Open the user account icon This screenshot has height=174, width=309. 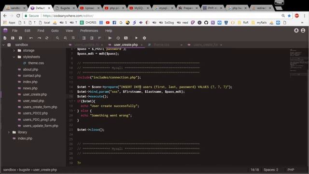303,30
